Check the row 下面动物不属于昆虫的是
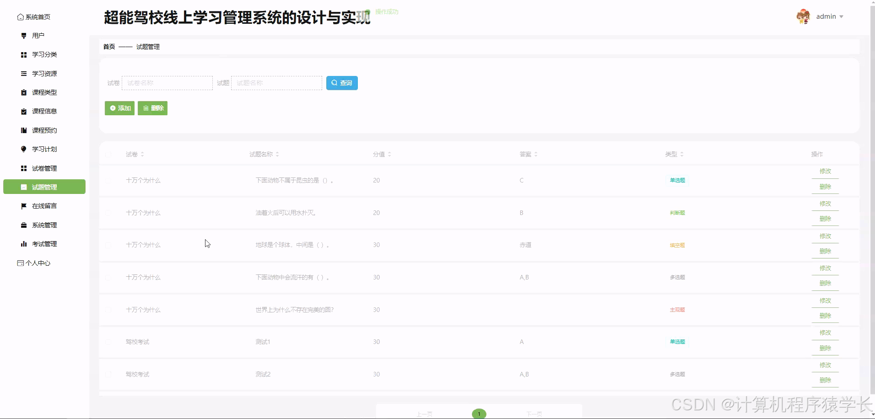This screenshot has width=875, height=419. point(108,181)
